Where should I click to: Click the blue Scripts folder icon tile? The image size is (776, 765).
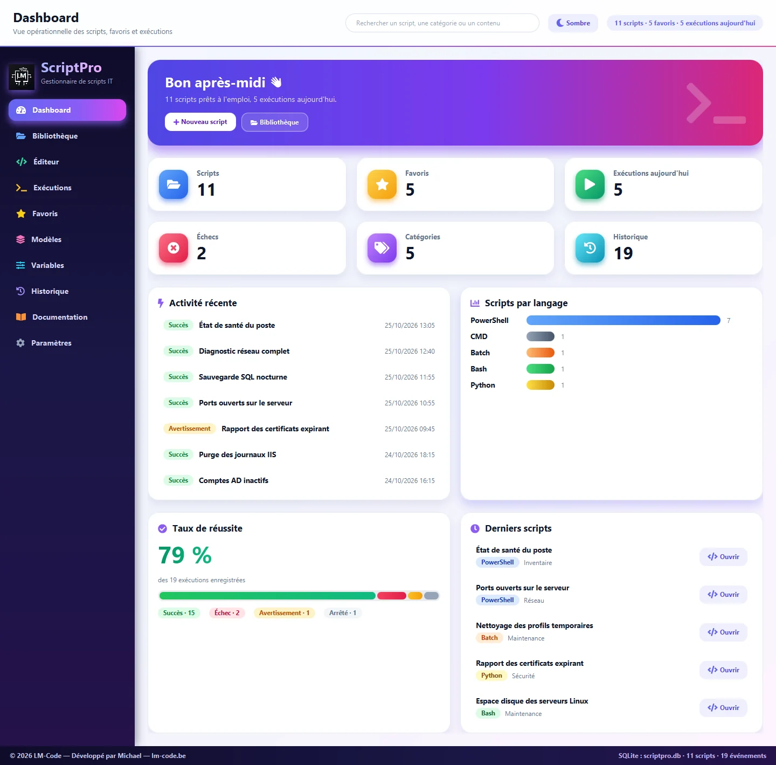coord(174,184)
